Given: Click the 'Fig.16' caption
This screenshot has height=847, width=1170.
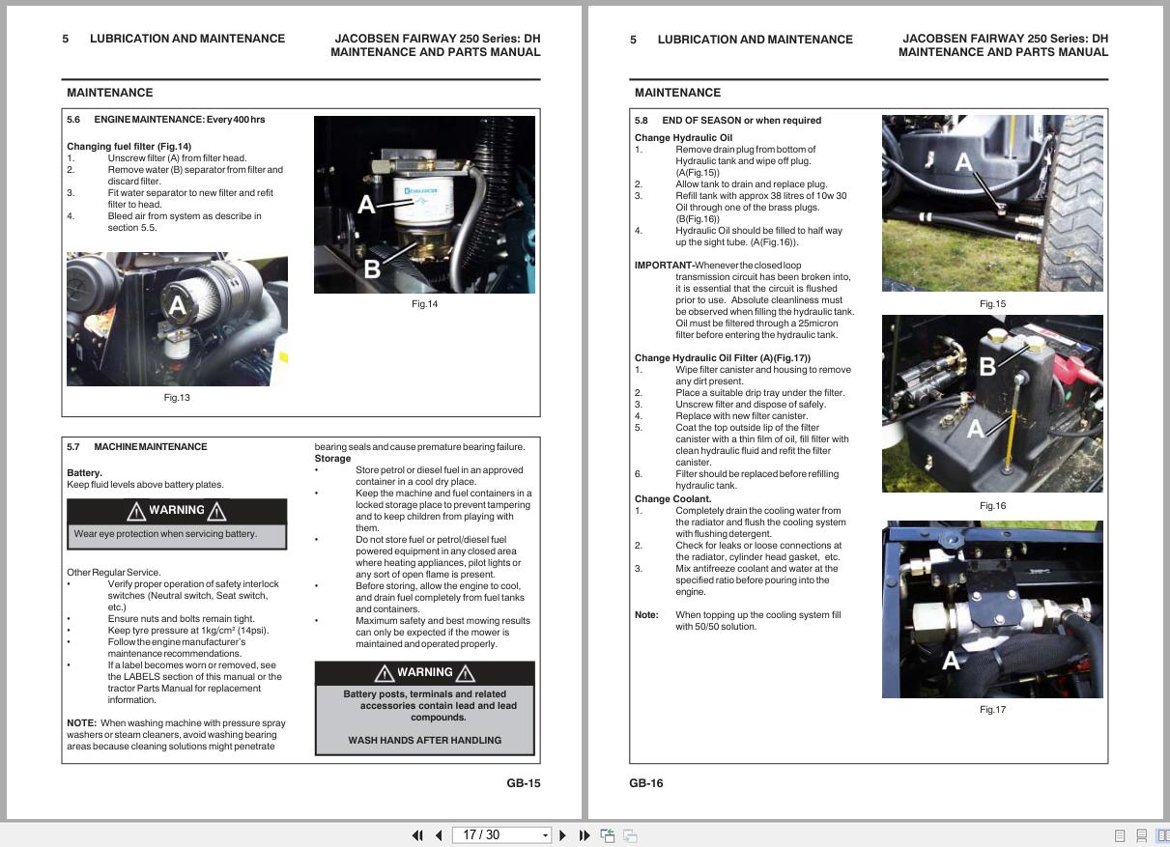Looking at the screenshot, I should coord(992,506).
